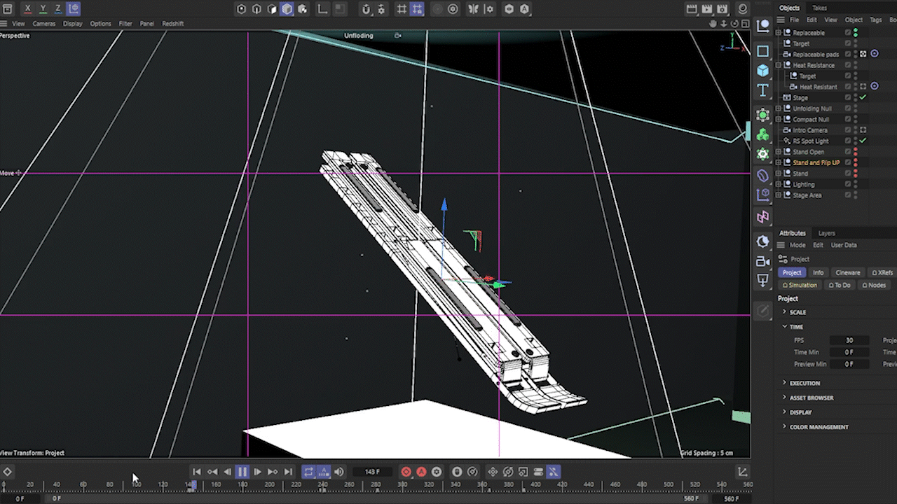Toggle the Y axis lock

coord(43,9)
